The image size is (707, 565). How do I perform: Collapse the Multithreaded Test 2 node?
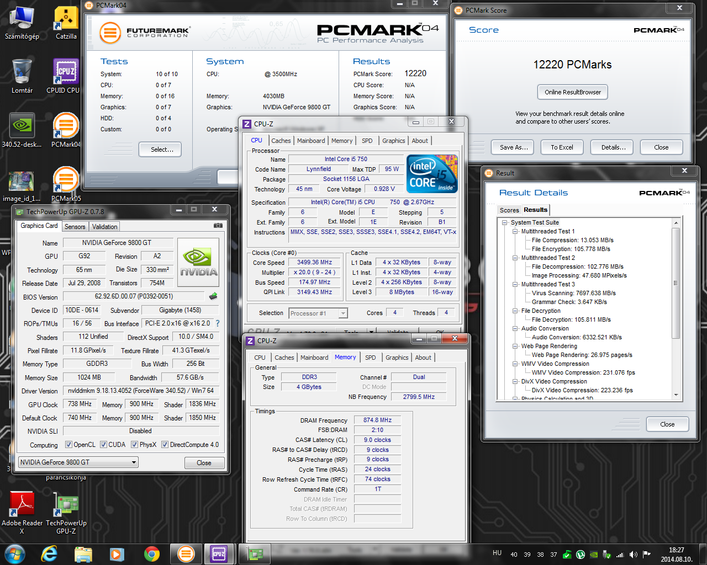coord(515,258)
